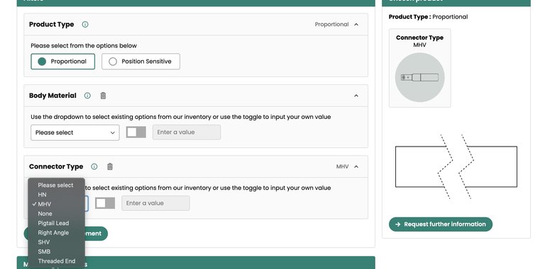Collapse the Product Type section
Image resolution: width=545 pixels, height=269 pixels.
(x=356, y=24)
